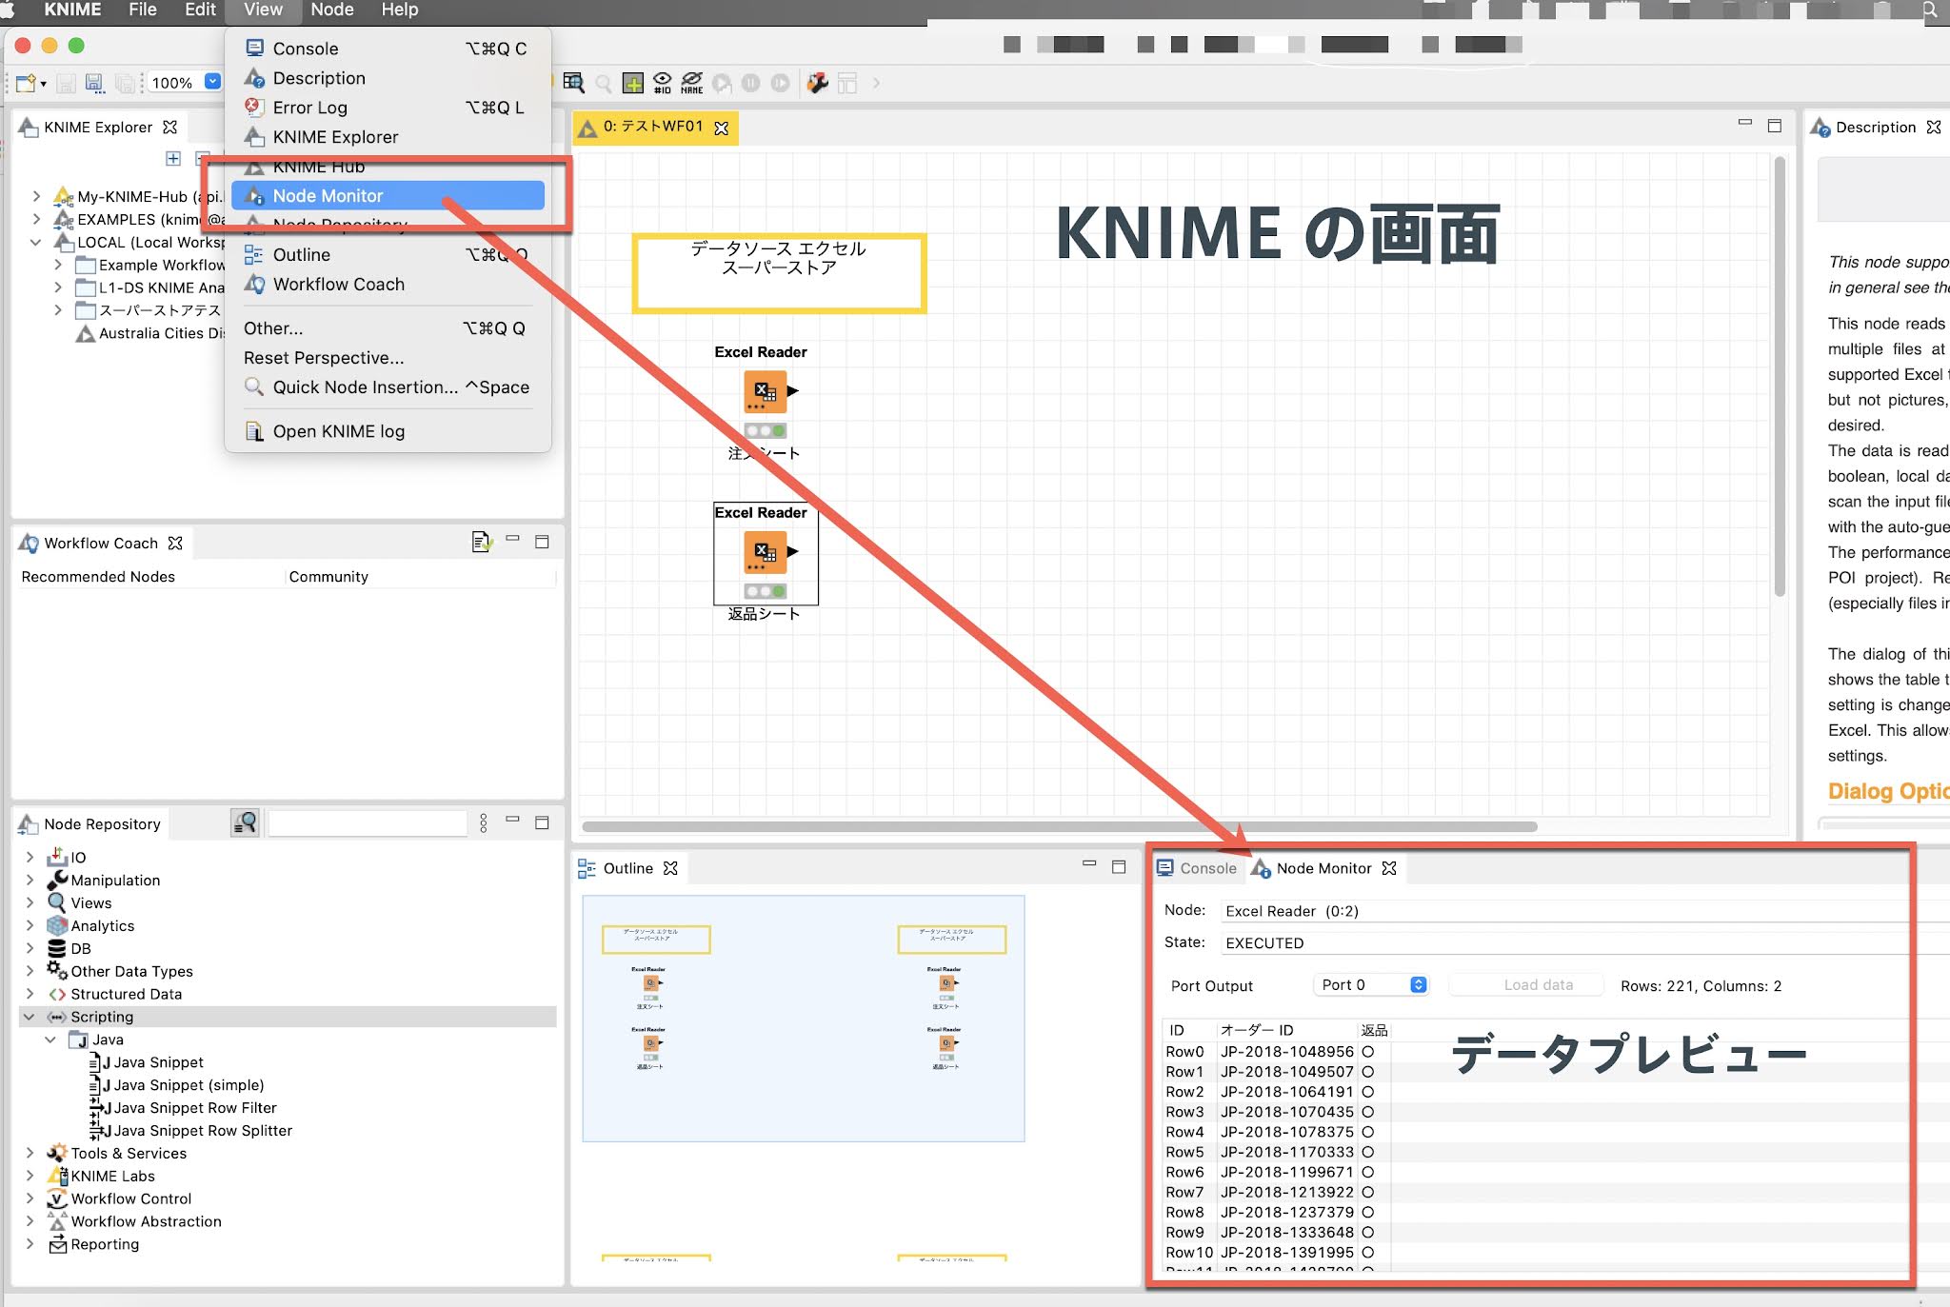Expand the Manipulation category
This screenshot has width=1950, height=1307.
pos(30,880)
